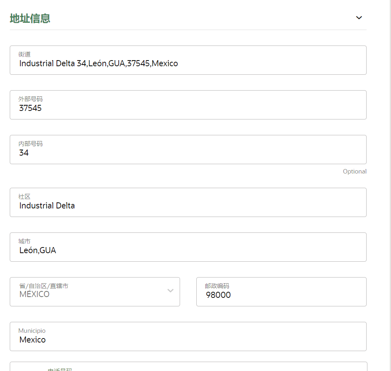This screenshot has height=371, width=391.
Task: Click the 内部号码 label text
Action: 30,143
